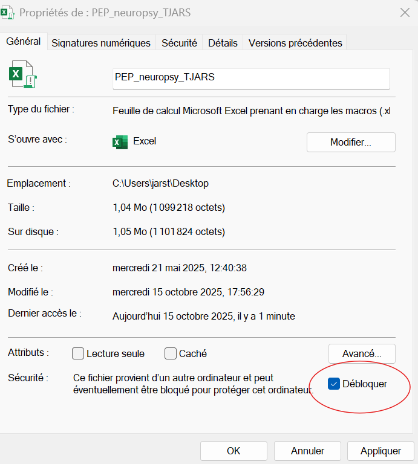Uncheck the Débloquer security checkbox
418x464 pixels.
click(334, 384)
